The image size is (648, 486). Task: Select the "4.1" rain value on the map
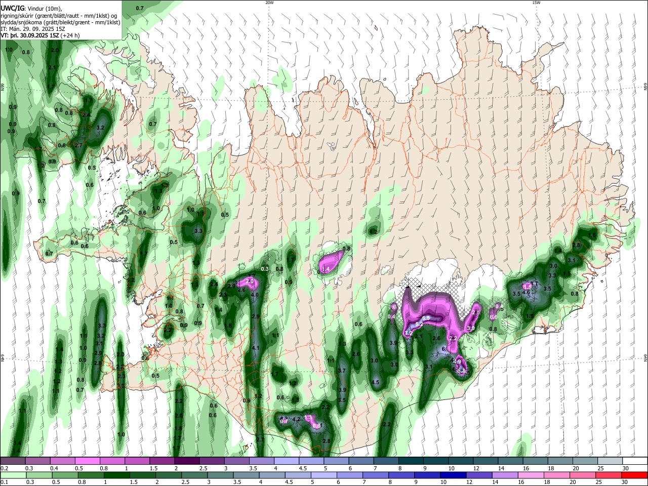(x=256, y=348)
